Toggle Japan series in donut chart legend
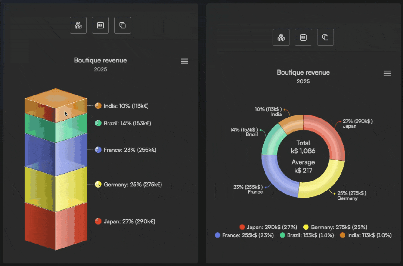Image resolution: width=403 pixels, height=266 pixels. click(x=268, y=227)
